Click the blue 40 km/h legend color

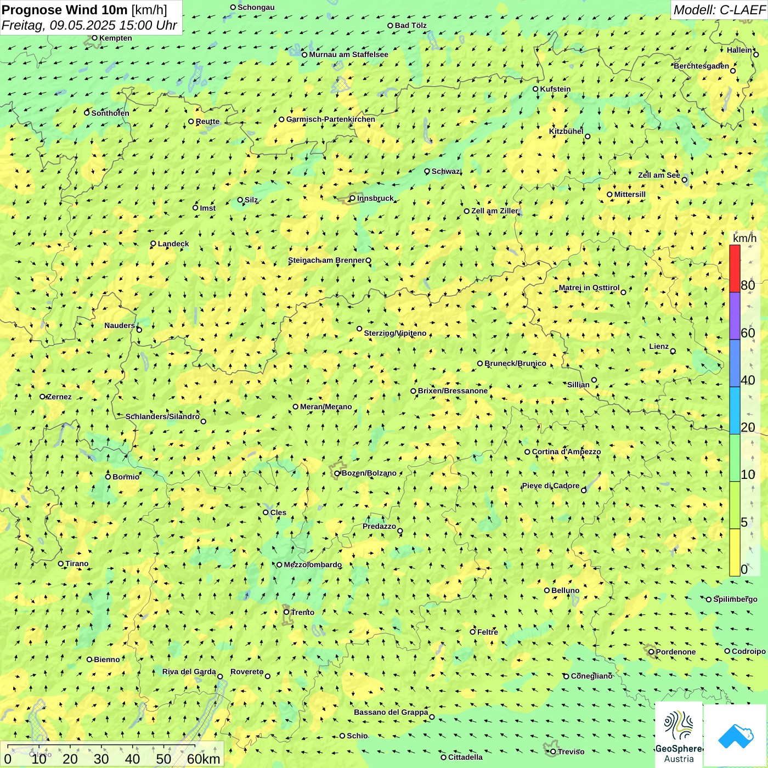(x=735, y=363)
